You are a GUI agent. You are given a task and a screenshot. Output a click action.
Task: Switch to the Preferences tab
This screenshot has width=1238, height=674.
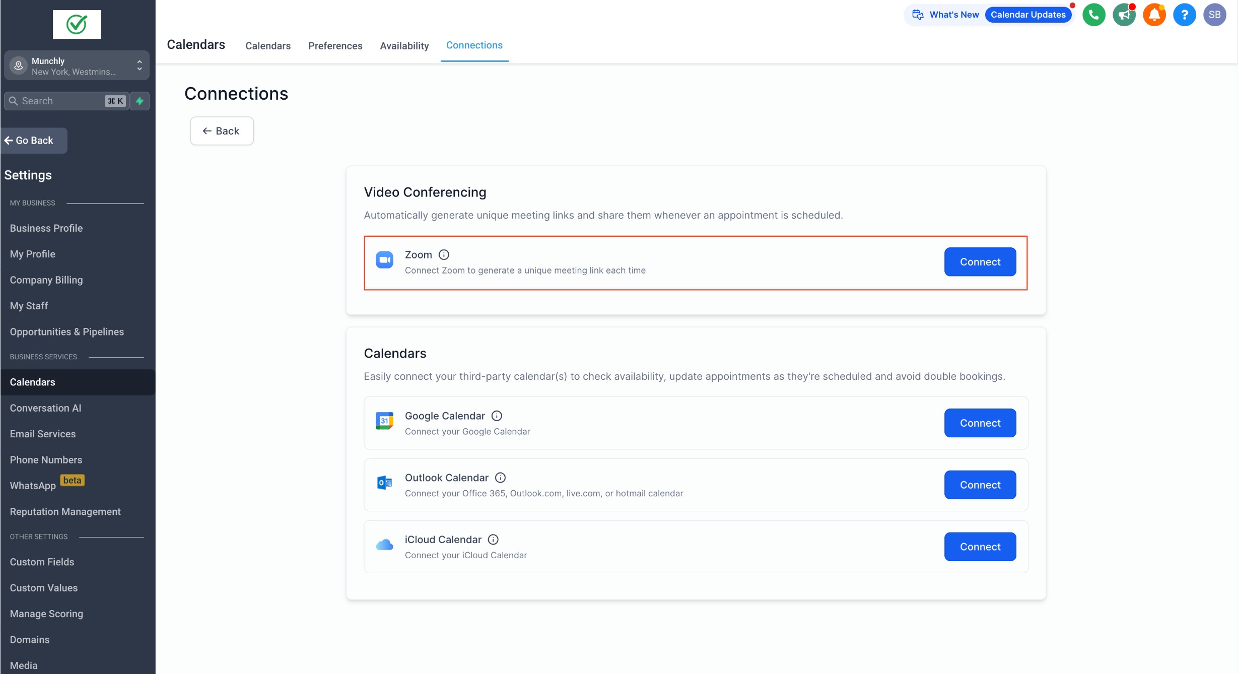(x=335, y=46)
